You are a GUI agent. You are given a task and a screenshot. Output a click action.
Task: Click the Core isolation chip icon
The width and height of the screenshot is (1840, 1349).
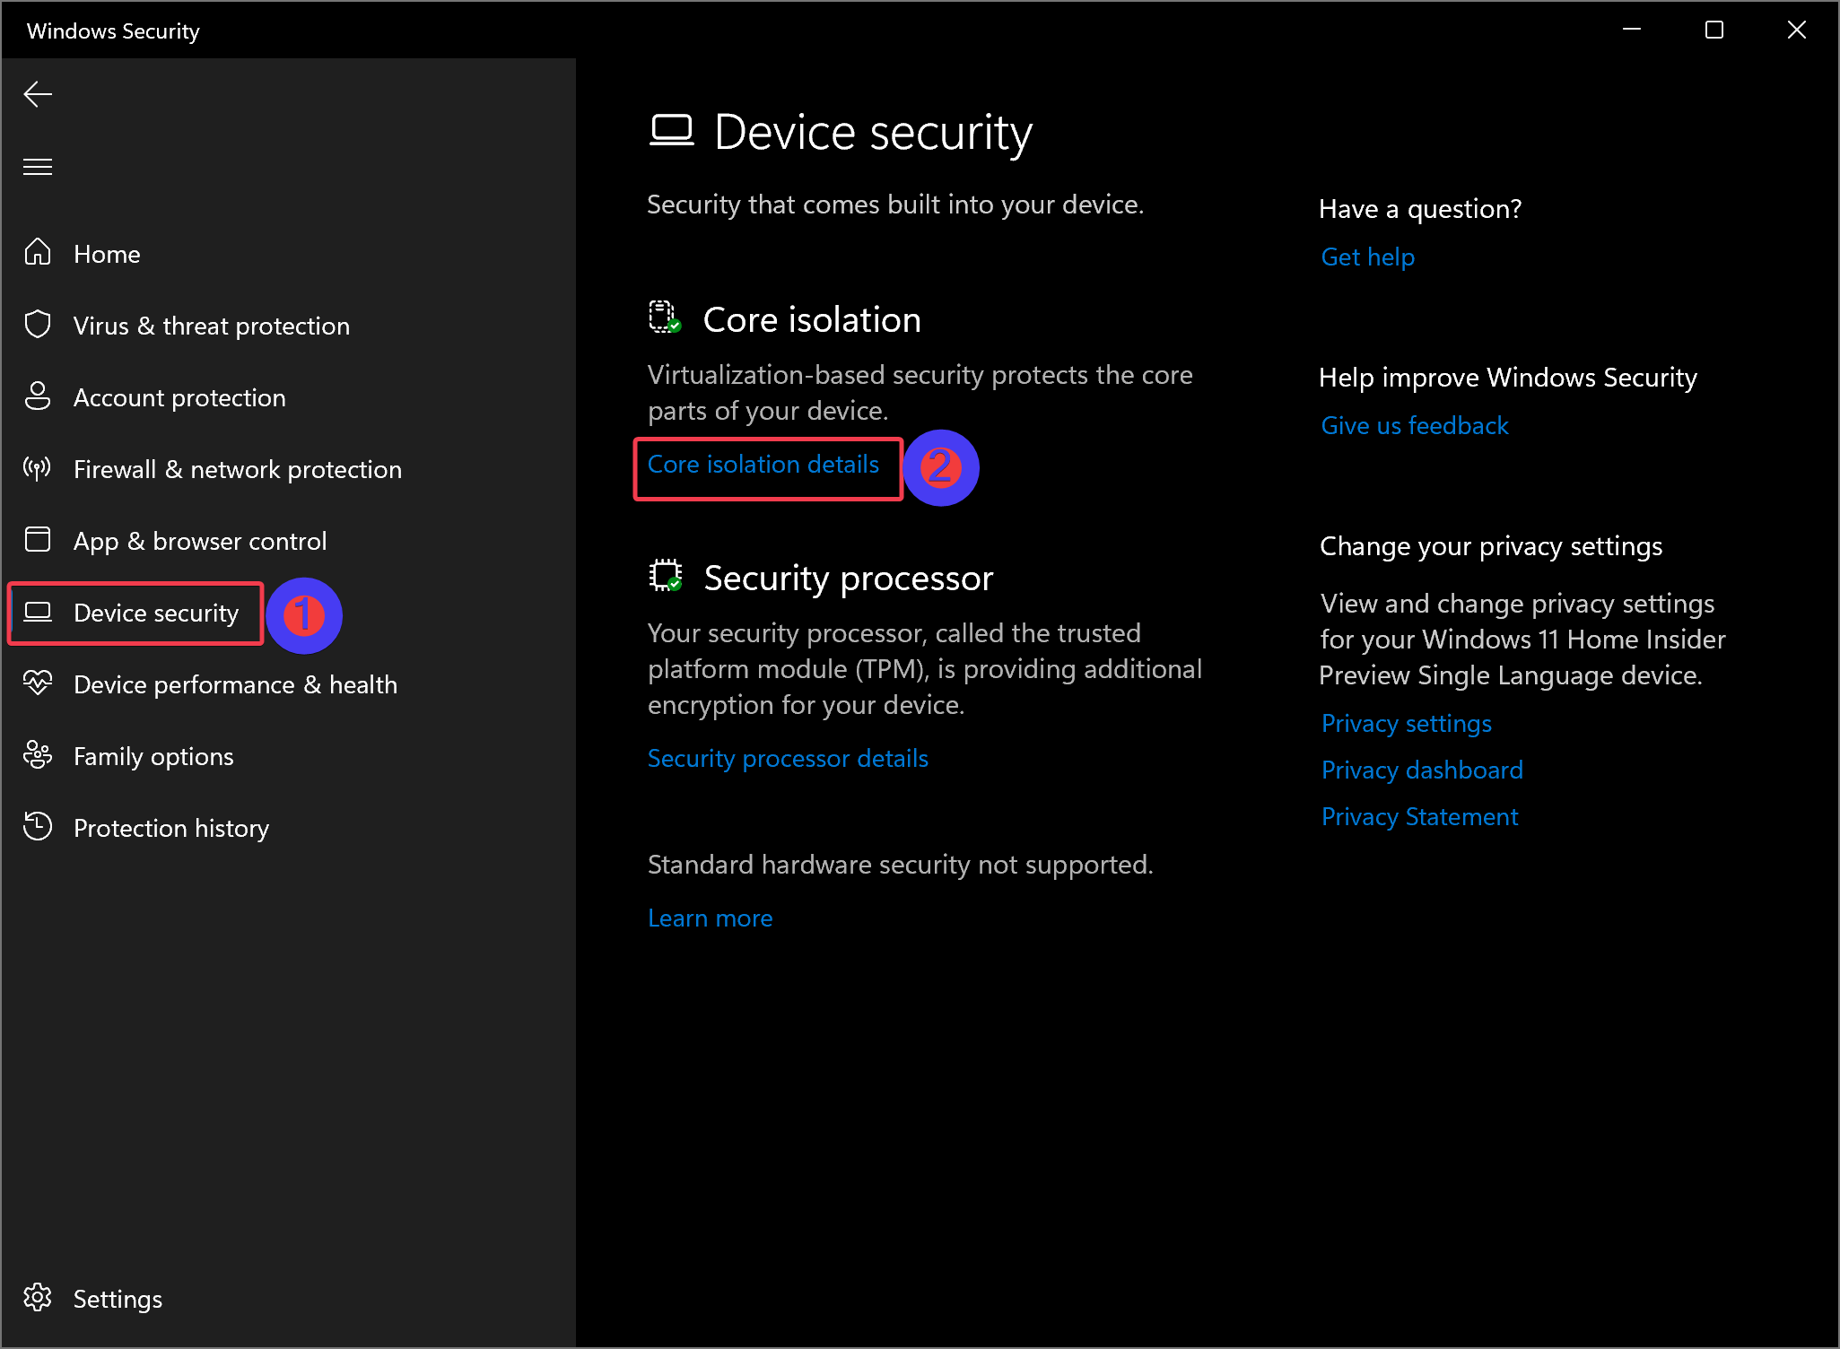pos(665,317)
